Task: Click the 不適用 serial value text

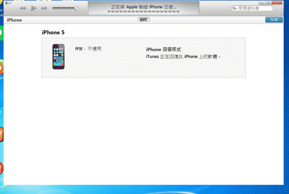Action: click(x=94, y=49)
